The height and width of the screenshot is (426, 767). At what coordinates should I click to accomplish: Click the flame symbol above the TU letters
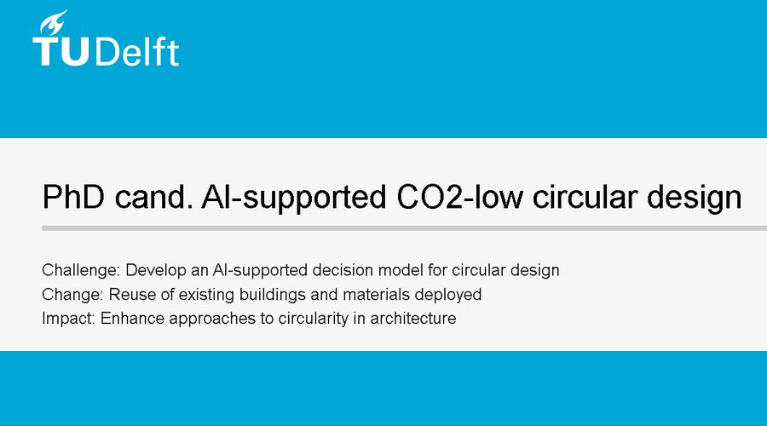point(53,22)
